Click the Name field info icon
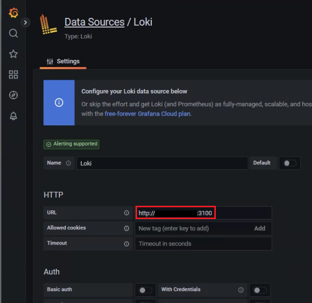This screenshot has width=312, height=303. pos(68,163)
